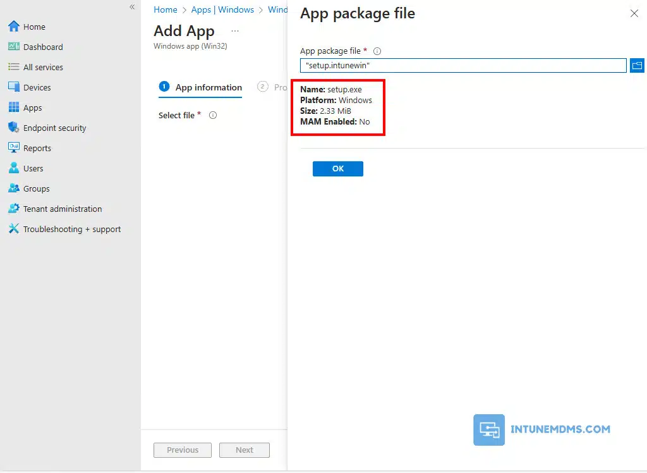Click the Home breadcrumb link
This screenshot has width=647, height=473.
click(166, 9)
